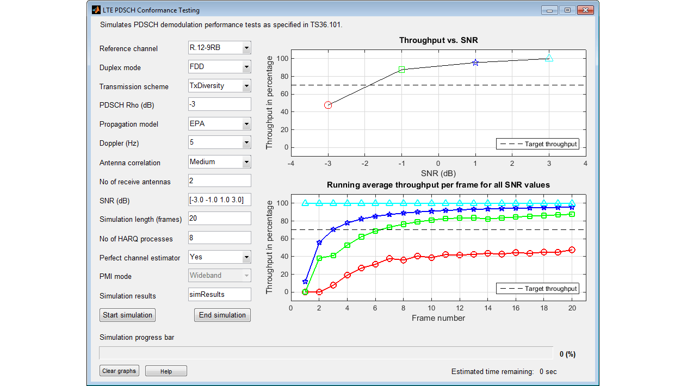Click the Simulation length (frames) field
Image resolution: width=687 pixels, height=386 pixels.
point(219,219)
